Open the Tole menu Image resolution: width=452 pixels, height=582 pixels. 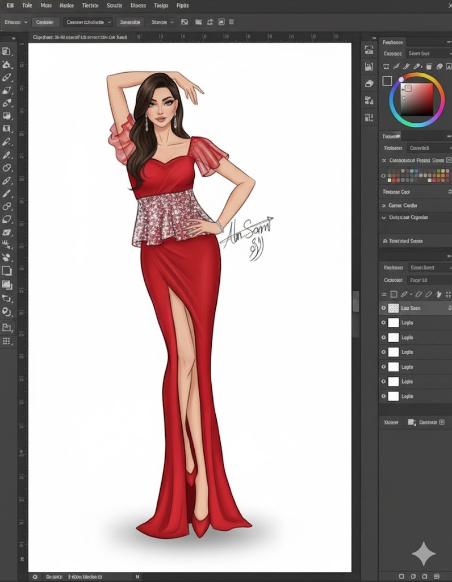tap(27, 5)
